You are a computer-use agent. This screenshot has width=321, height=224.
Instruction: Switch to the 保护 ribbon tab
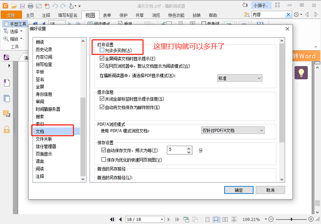[123, 15]
